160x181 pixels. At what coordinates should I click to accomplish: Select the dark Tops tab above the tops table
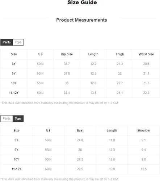click(x=18, y=119)
